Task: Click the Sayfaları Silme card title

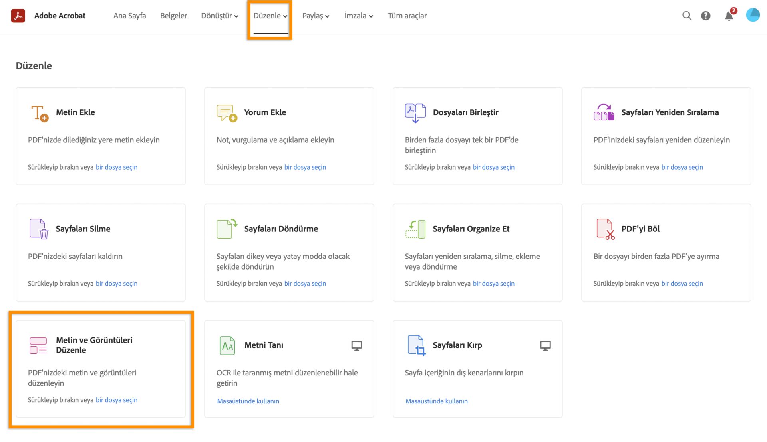Action: 83,229
